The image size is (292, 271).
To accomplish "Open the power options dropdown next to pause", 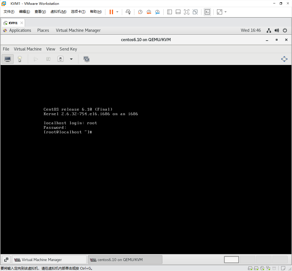I will pos(117,12).
